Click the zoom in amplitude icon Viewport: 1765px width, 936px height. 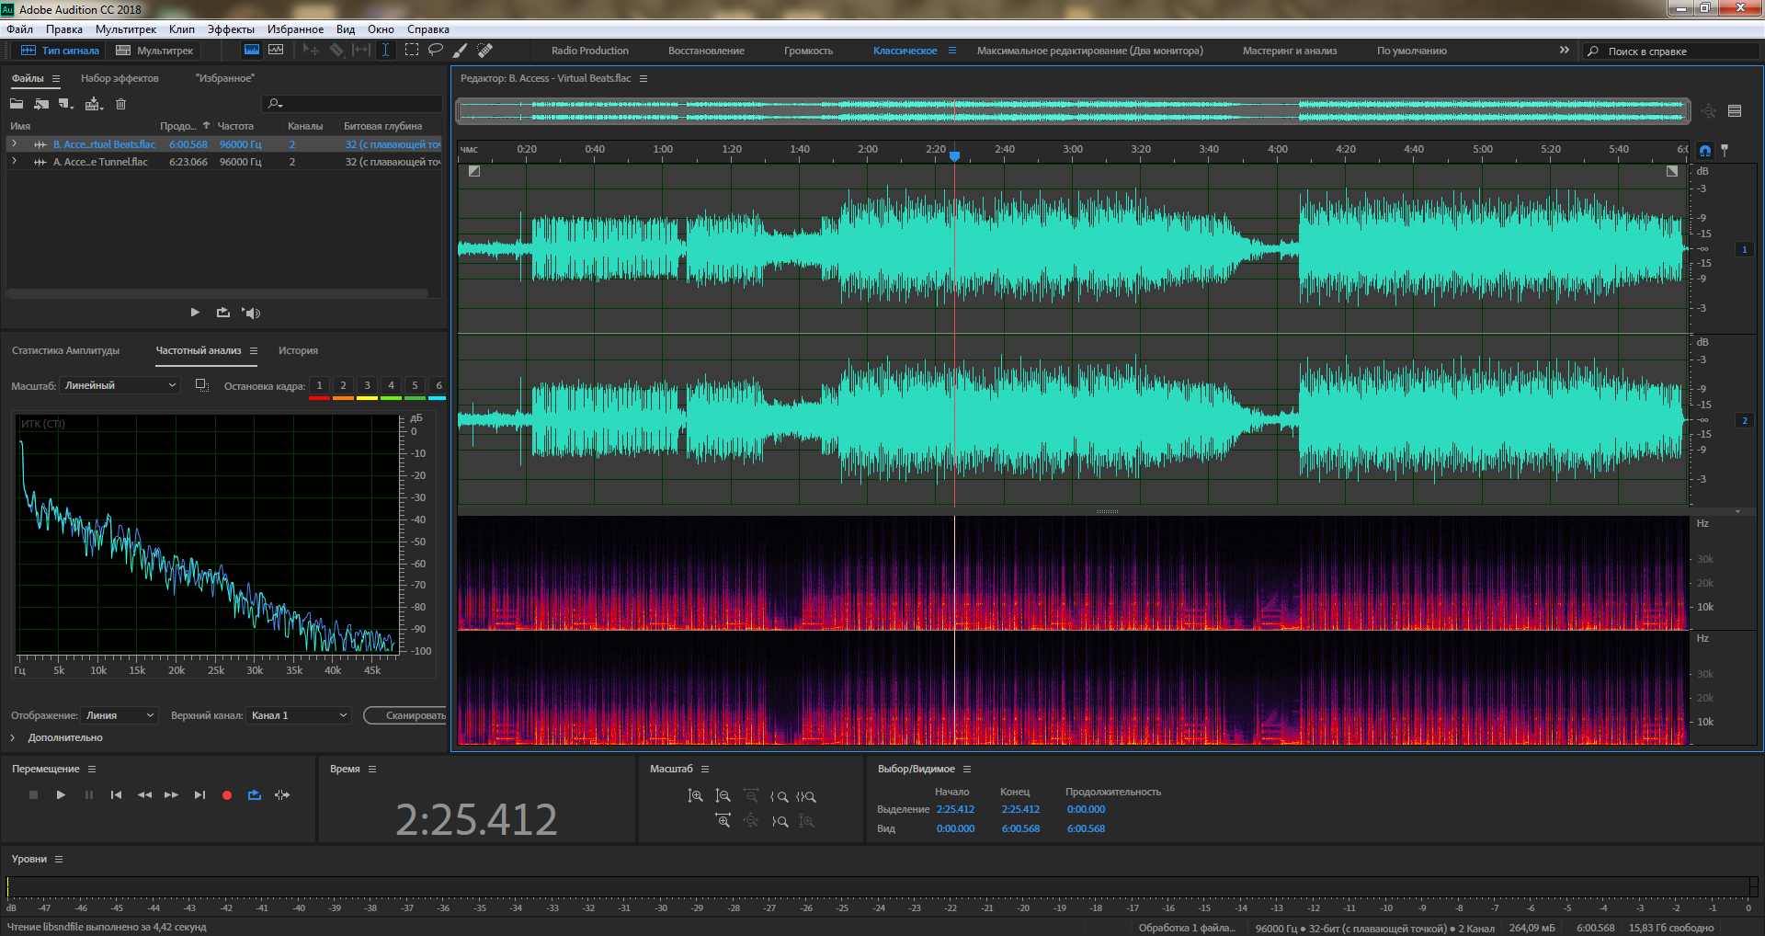click(696, 796)
